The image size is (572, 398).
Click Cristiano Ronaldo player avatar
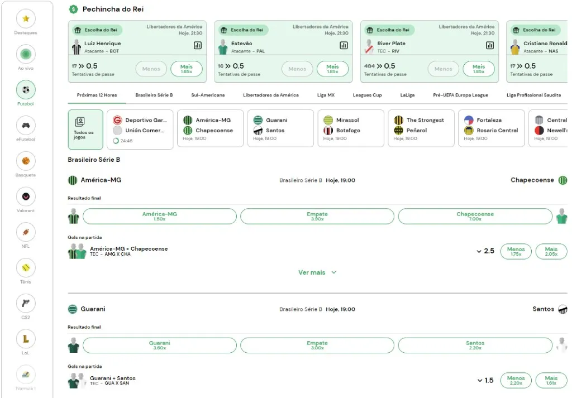coord(514,47)
